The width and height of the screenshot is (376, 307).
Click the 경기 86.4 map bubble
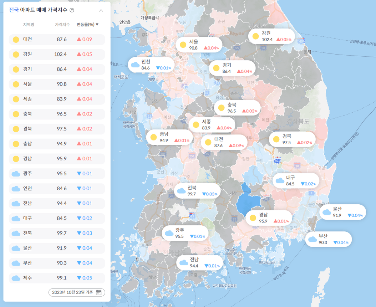(x=232, y=68)
